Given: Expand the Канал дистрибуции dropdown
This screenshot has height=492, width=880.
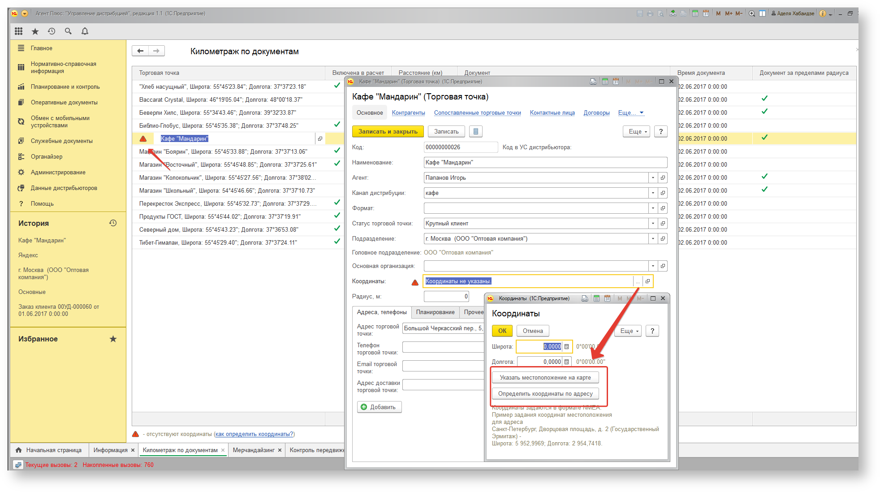Looking at the screenshot, I should [653, 193].
